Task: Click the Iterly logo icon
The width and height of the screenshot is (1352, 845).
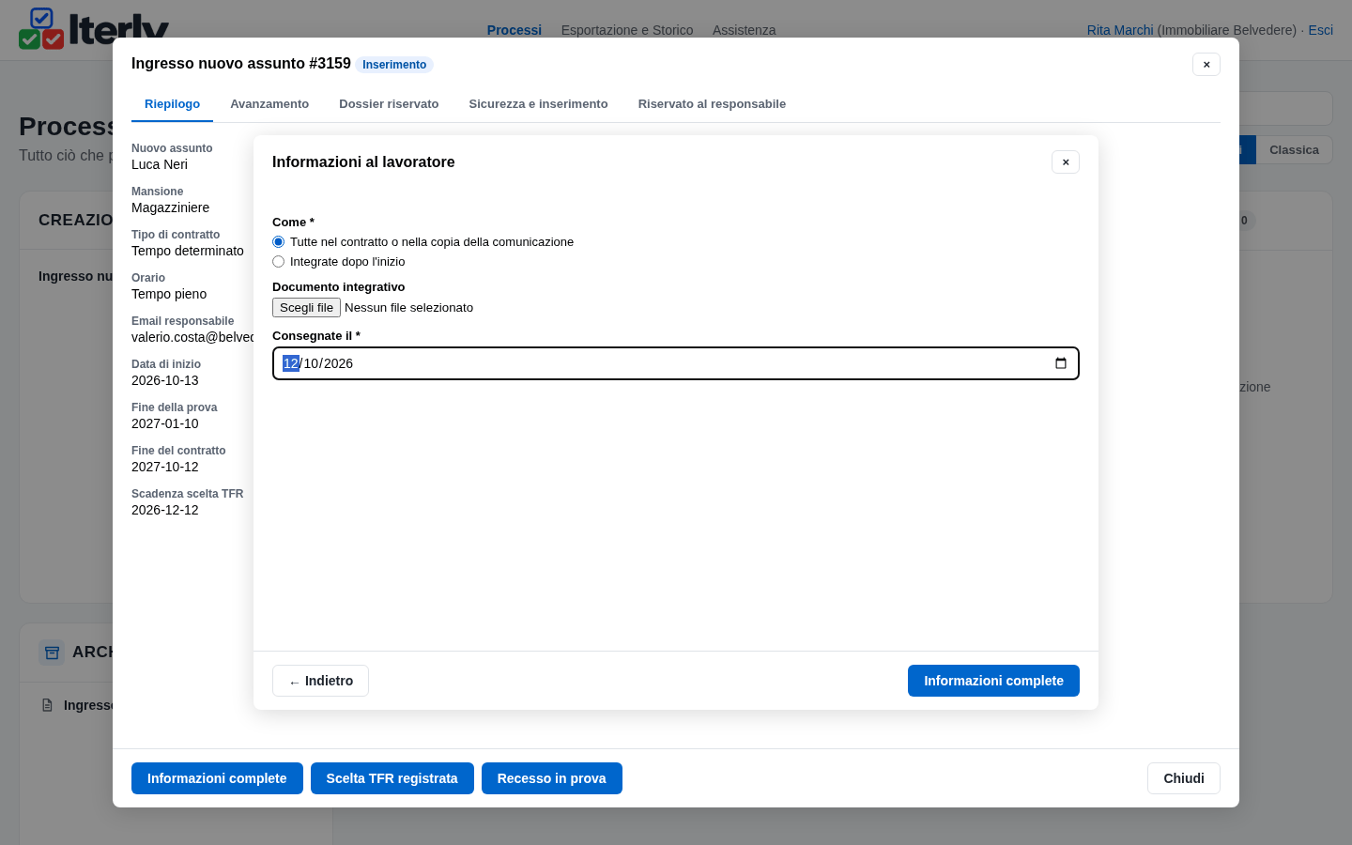Action: (x=41, y=28)
